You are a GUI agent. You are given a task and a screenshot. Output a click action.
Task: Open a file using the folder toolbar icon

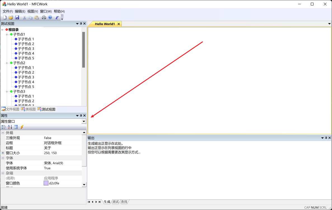(x=11, y=17)
